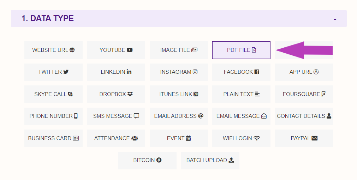Select the Skype Call data type
Image resolution: width=357 pixels, height=180 pixels.
tap(53, 94)
